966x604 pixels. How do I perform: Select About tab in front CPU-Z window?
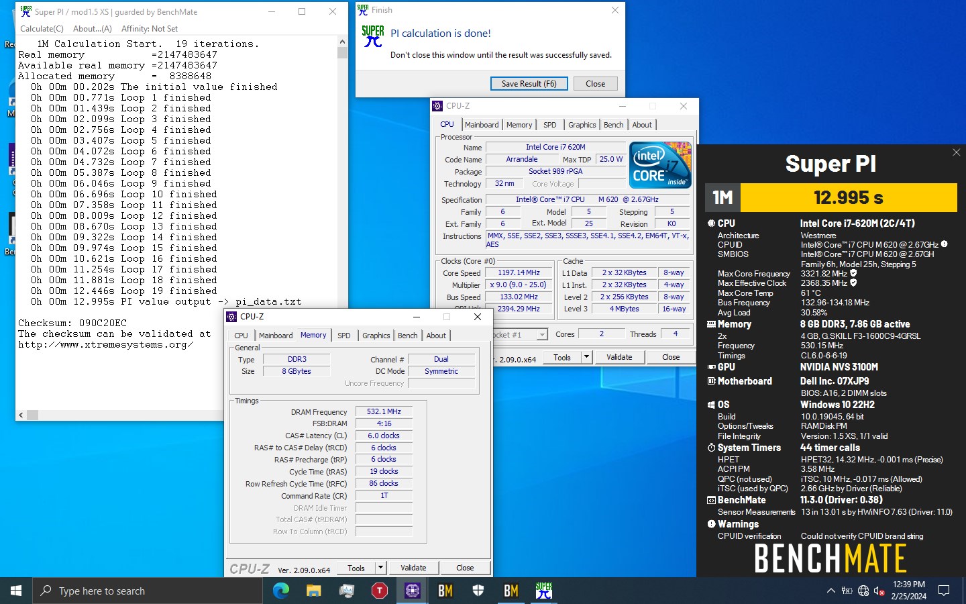[x=436, y=336]
